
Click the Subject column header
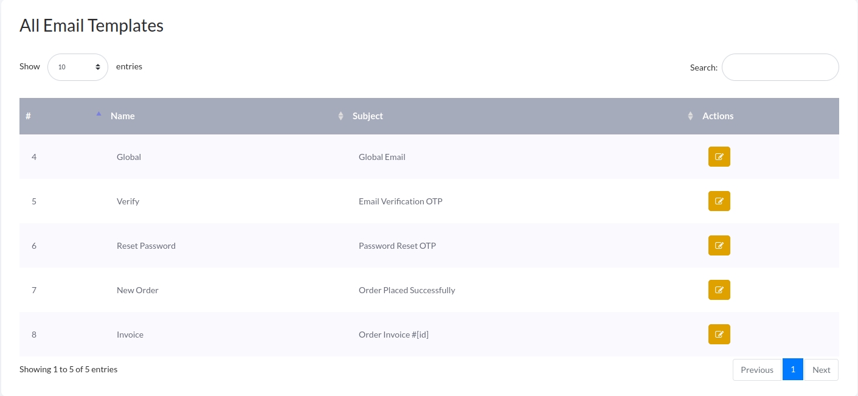[368, 116]
